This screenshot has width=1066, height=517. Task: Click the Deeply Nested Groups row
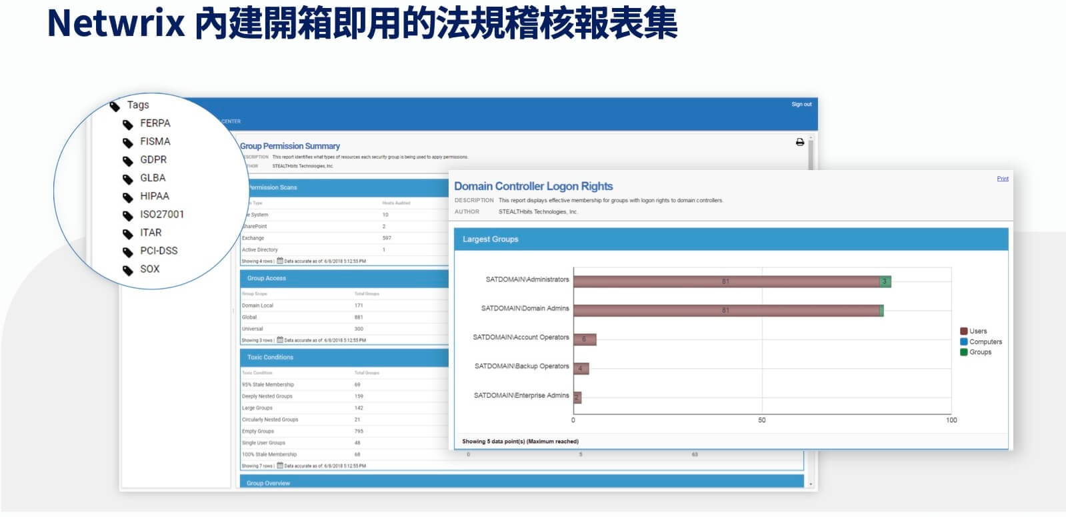click(x=345, y=396)
